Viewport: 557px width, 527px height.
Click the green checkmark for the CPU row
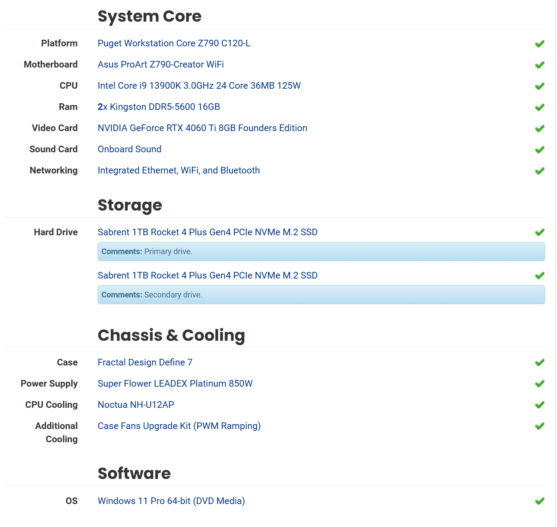pos(539,86)
